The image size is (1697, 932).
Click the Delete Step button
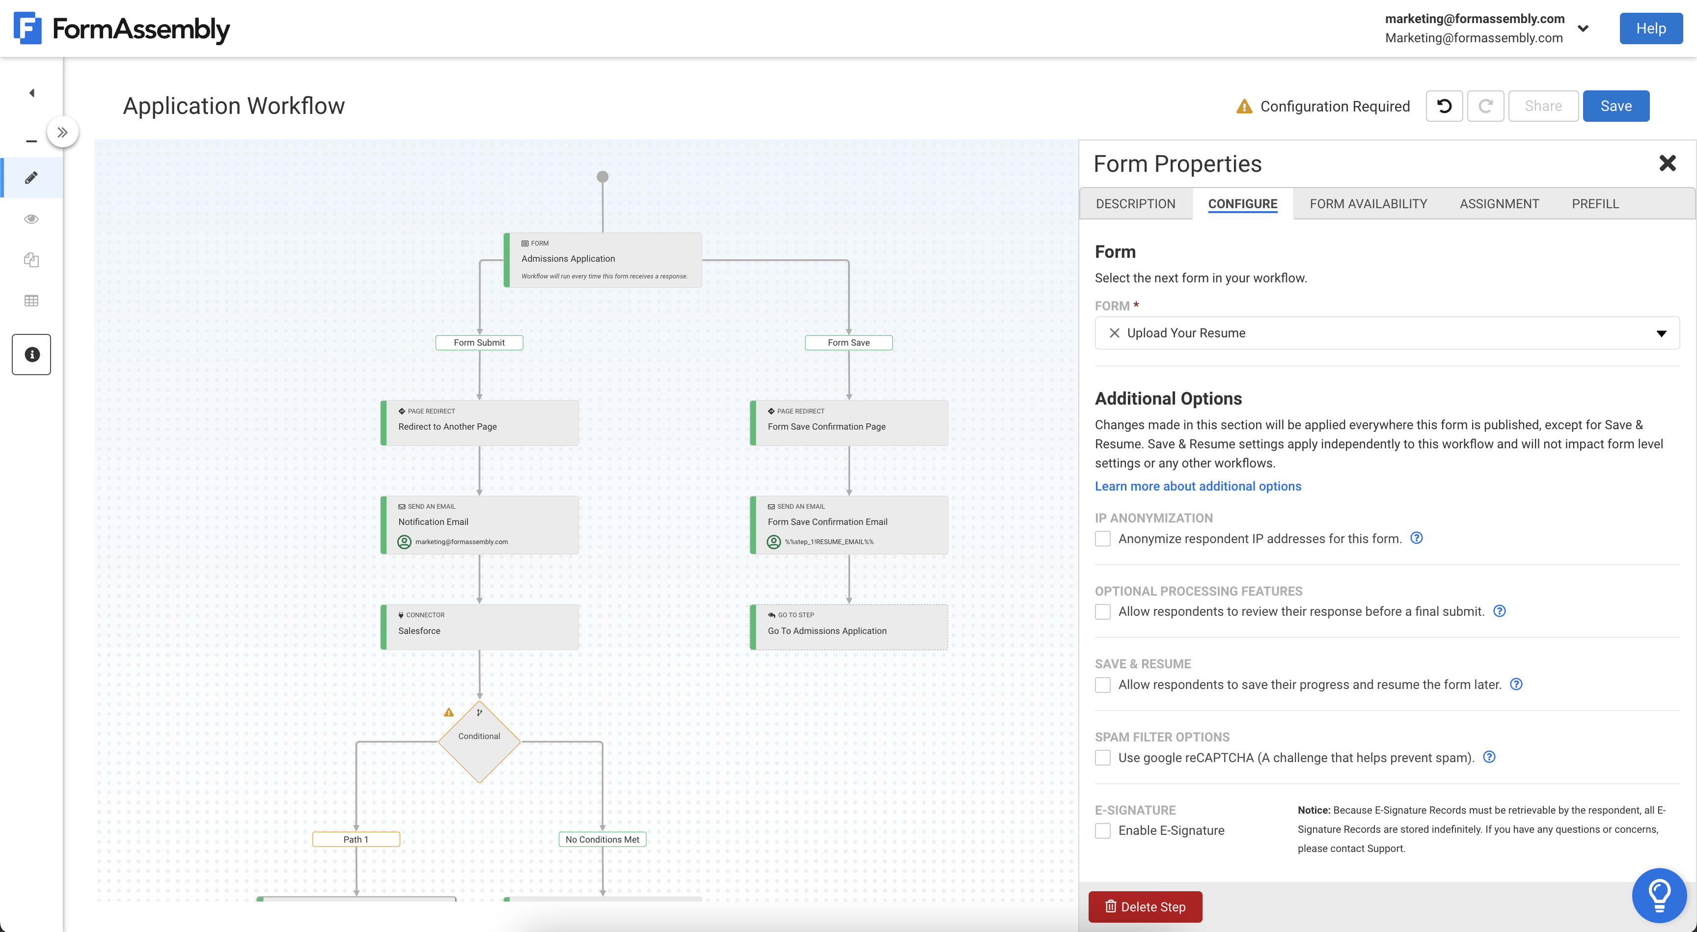1145,906
